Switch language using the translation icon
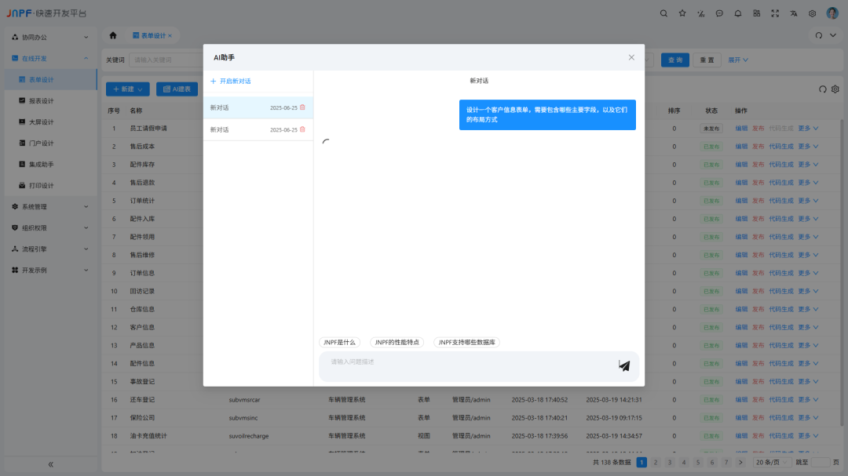The height and width of the screenshot is (476, 848). point(795,13)
